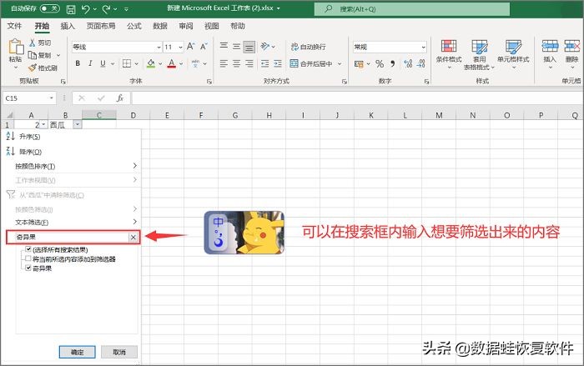Align text left in cell
Screen dimensions: 584x366
click(224, 63)
